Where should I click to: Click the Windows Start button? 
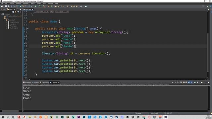[3, 117]
